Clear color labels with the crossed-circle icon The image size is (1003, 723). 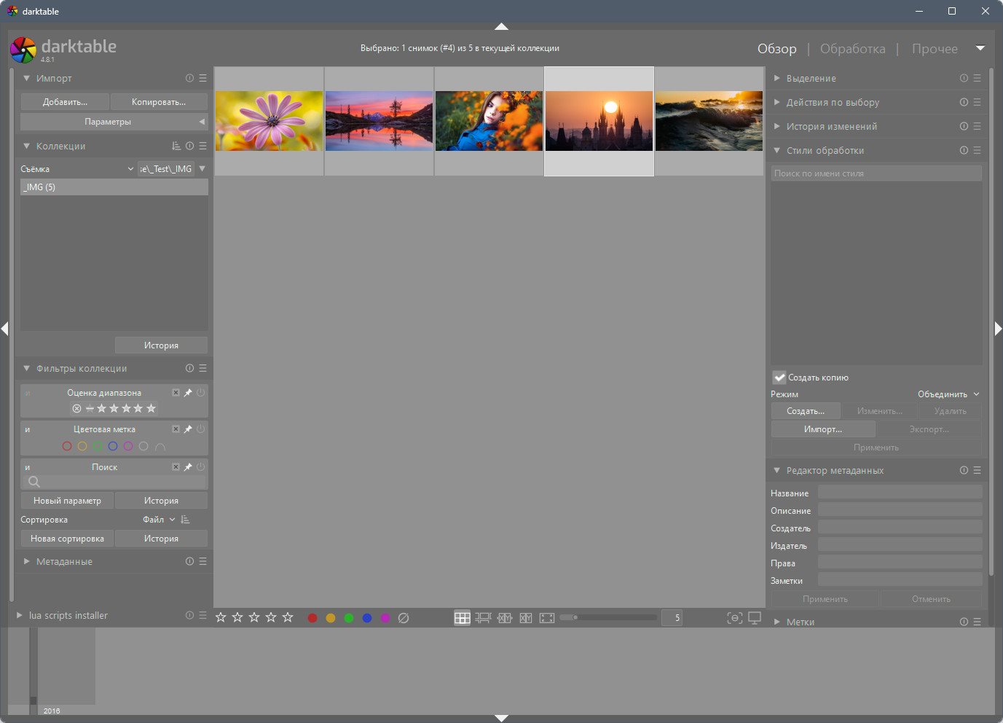pos(404,618)
